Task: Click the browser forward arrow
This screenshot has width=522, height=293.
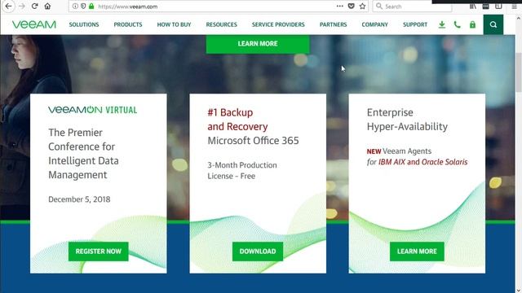Action: pos(22,7)
